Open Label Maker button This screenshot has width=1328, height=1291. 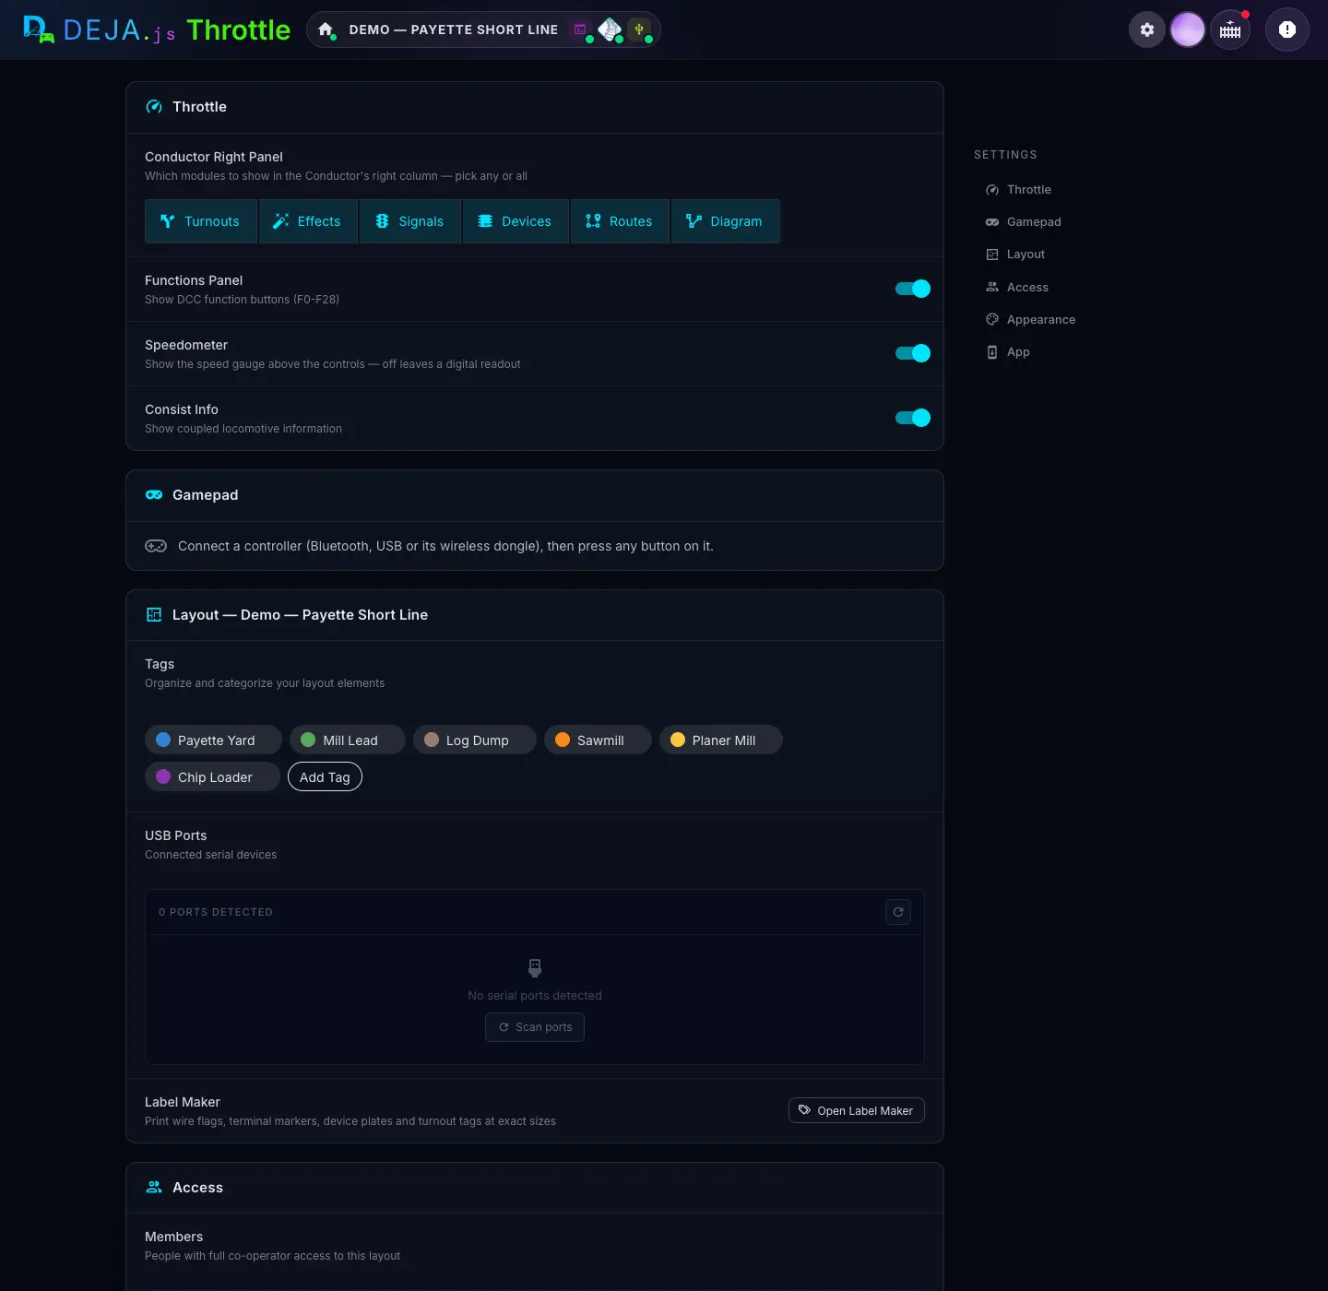pyautogui.click(x=857, y=1110)
